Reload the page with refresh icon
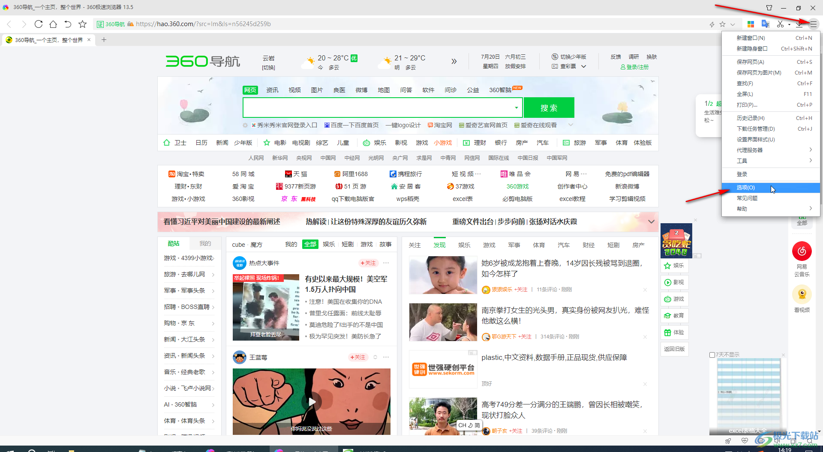Screen dimensions: 823x452 (x=39, y=24)
